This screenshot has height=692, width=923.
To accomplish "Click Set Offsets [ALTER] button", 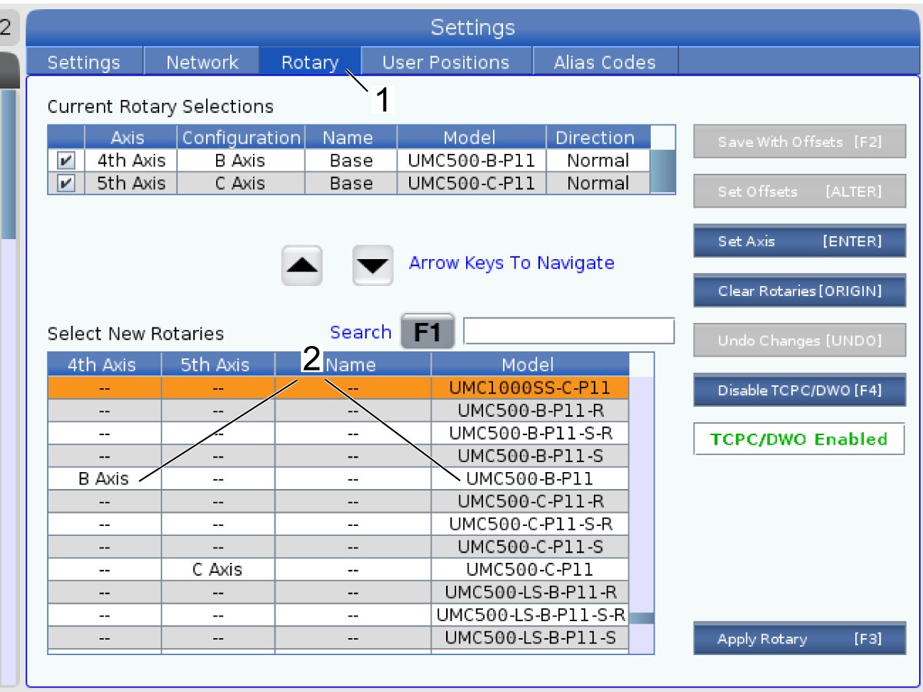I will tap(800, 191).
